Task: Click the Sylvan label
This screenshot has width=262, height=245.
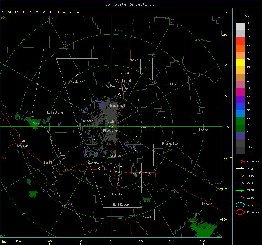Action: [111, 86]
